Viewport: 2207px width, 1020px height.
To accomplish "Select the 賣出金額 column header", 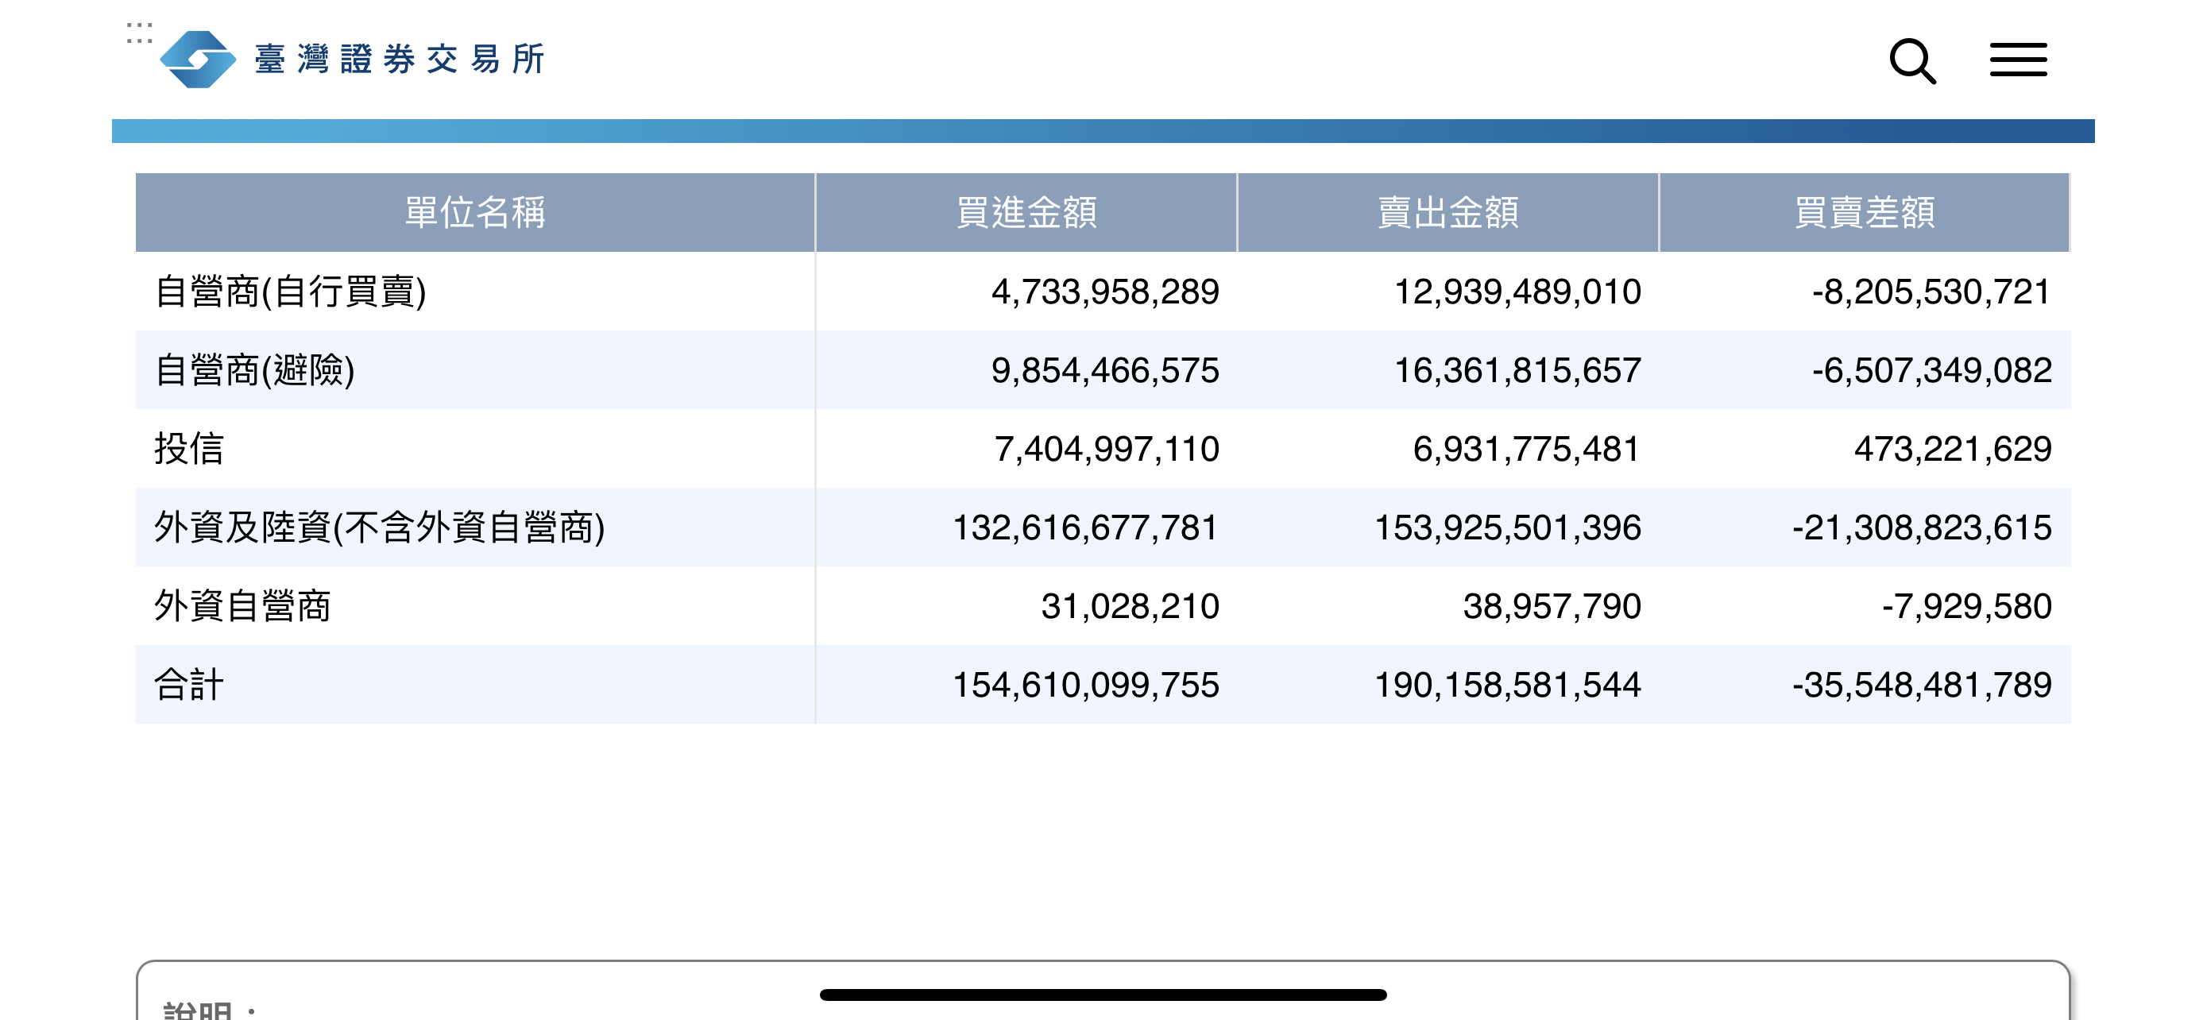I will pyautogui.click(x=1447, y=212).
